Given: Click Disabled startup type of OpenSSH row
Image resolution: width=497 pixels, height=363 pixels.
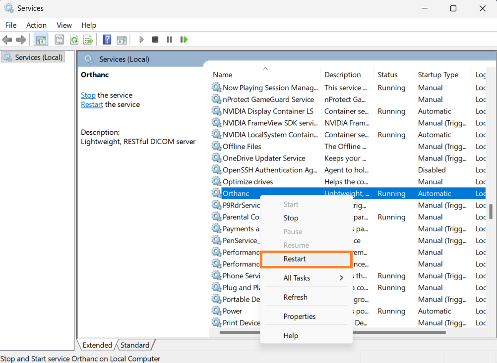Looking at the screenshot, I should (432, 170).
